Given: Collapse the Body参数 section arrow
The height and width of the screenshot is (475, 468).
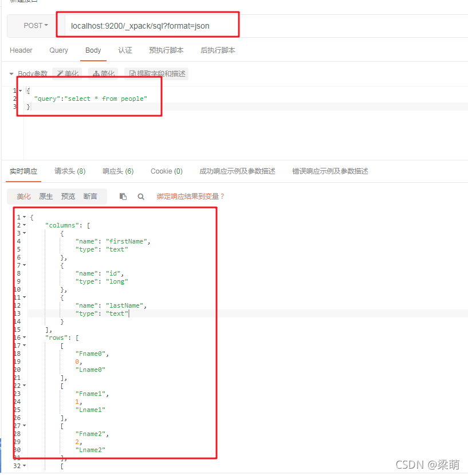Looking at the screenshot, I should click(11, 73).
